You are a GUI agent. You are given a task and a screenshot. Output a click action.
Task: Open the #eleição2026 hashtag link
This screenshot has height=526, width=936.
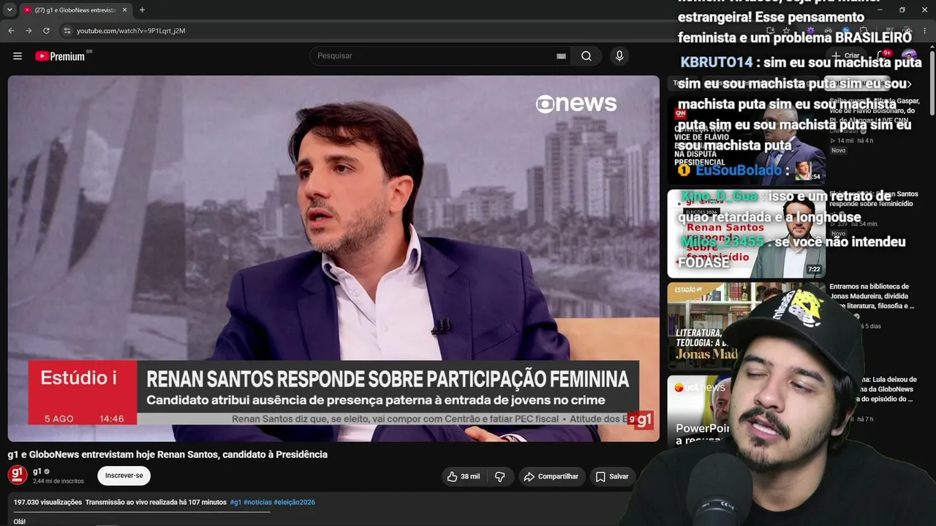pyautogui.click(x=295, y=502)
